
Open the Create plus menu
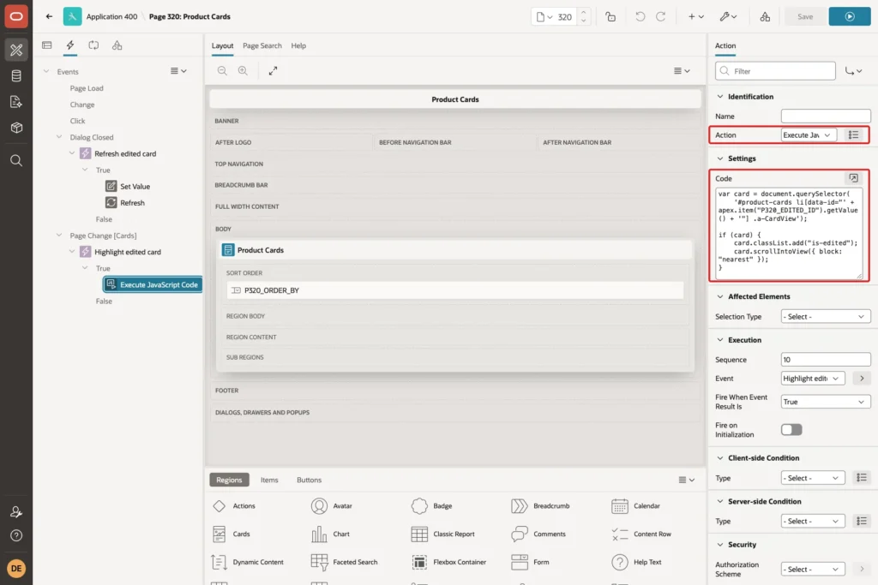tap(696, 17)
